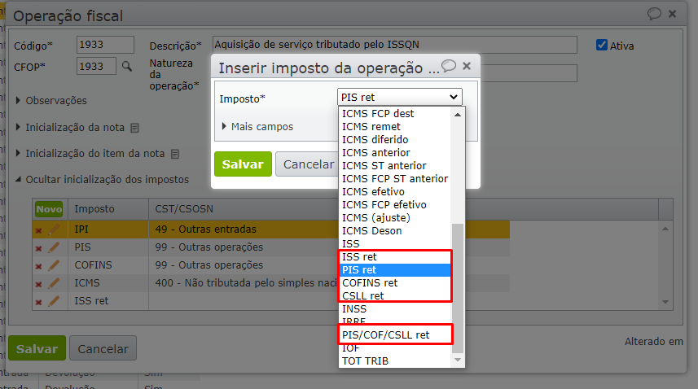Image resolution: width=698 pixels, height=389 pixels.
Task: Choose ICMS Deson option
Action: click(395, 231)
